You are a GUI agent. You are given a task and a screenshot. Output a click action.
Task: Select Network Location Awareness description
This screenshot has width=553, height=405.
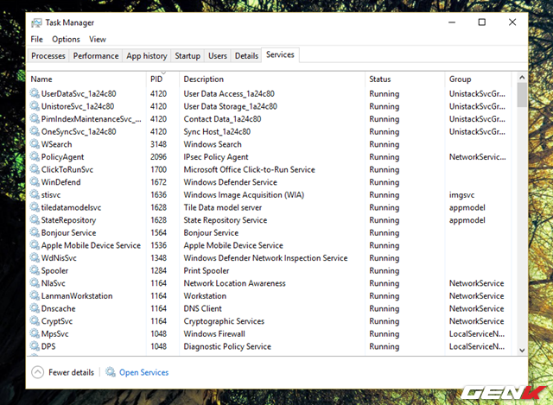[x=234, y=283]
